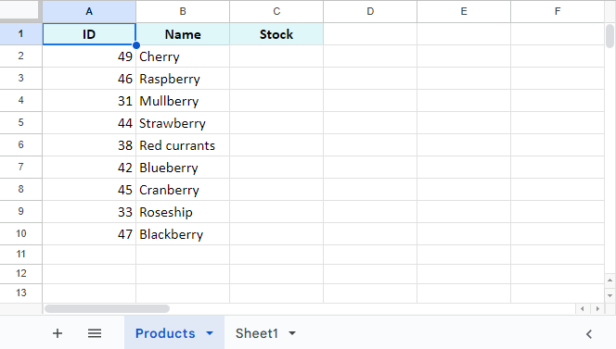616x349 pixels.
Task: Switch to the Sheet1 tab
Action: pyautogui.click(x=257, y=333)
